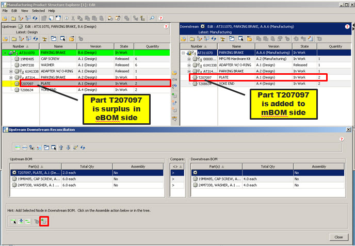Click the copy icon next to scissors
This screenshot has width=355, height=246.
(80, 19)
